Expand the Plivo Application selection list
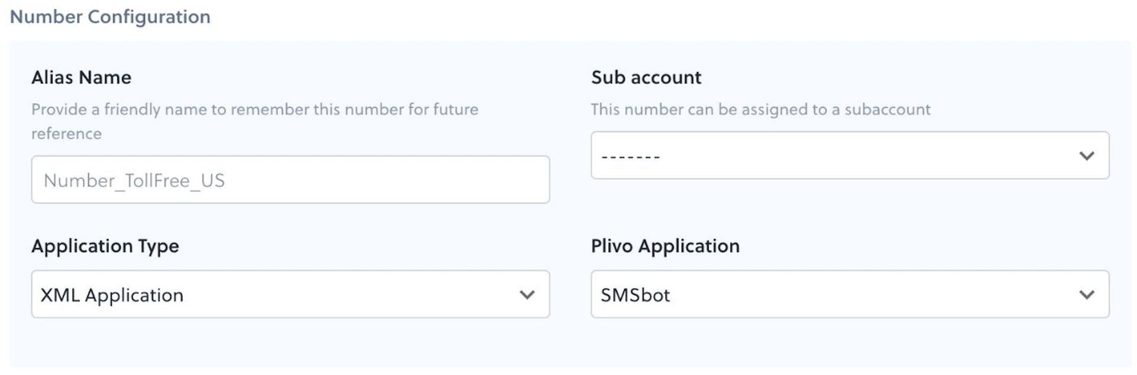The width and height of the screenshot is (1137, 375). click(x=849, y=293)
